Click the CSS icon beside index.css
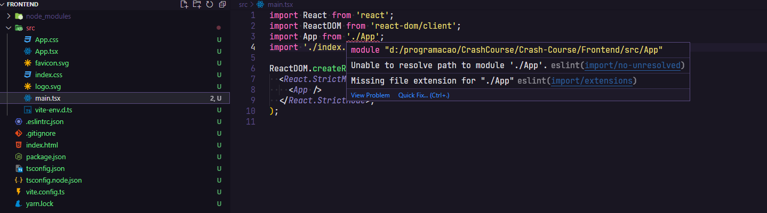Image resolution: width=767 pixels, height=213 pixels. tap(28, 75)
